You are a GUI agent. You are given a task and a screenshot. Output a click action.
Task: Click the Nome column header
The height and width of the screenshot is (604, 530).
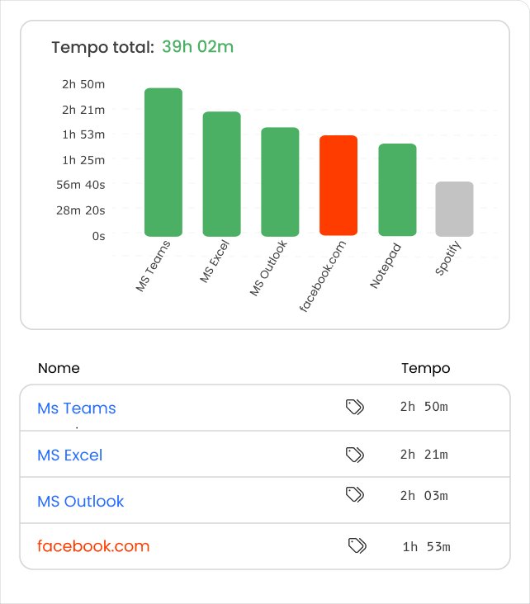click(59, 368)
